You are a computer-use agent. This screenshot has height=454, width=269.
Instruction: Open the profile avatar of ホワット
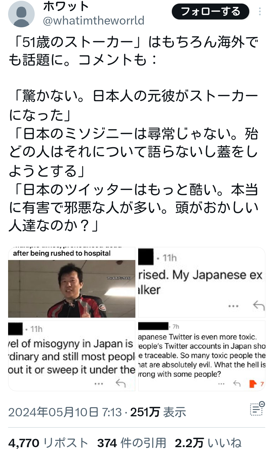[21, 14]
